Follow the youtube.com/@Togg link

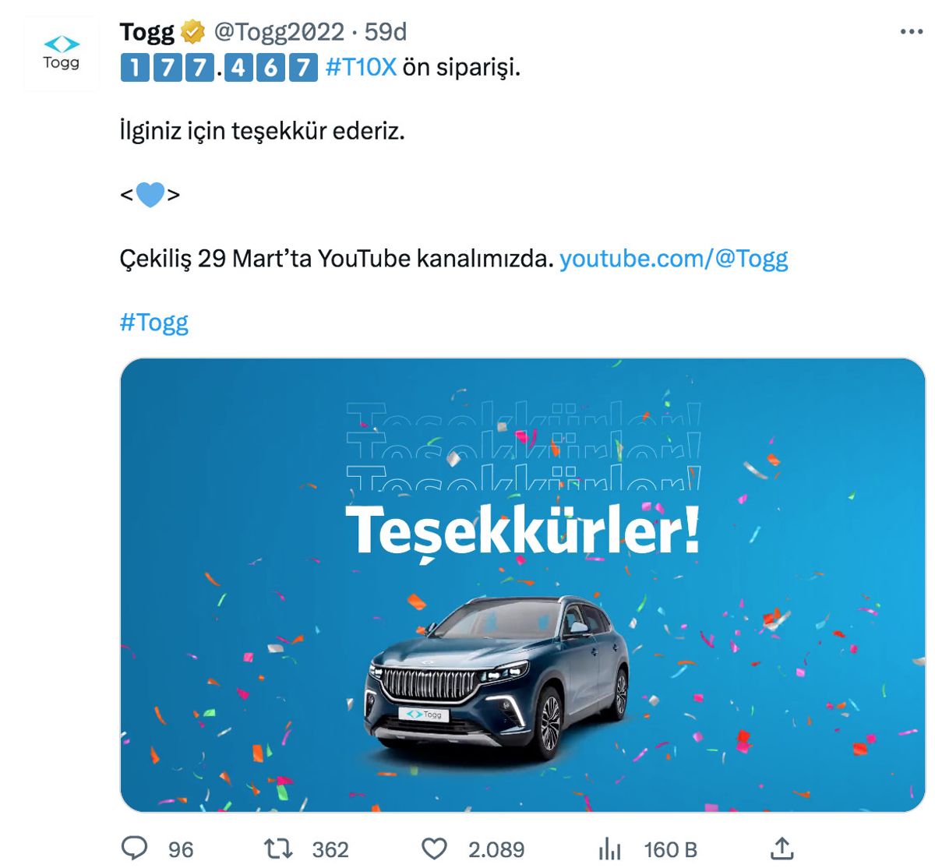(673, 259)
